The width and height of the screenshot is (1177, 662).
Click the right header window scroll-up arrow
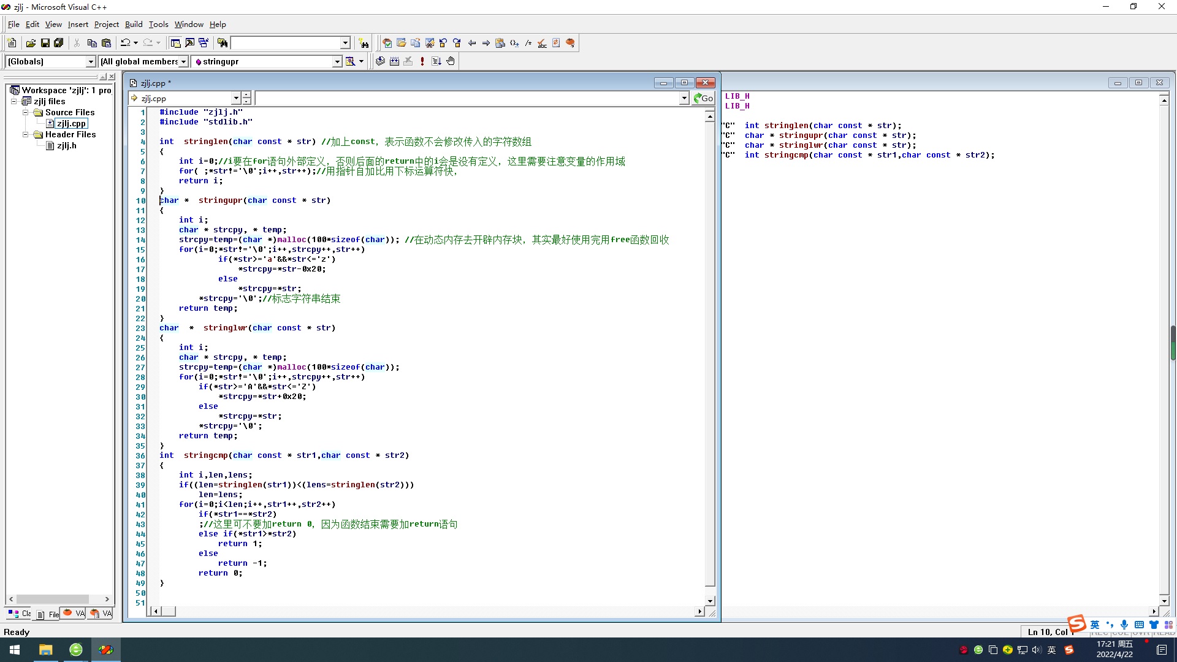click(1164, 100)
